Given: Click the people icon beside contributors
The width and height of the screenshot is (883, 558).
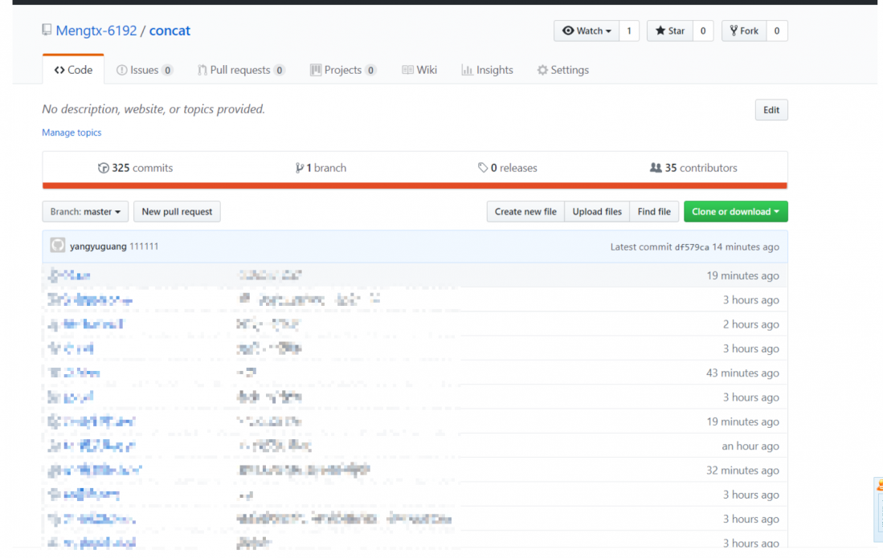Looking at the screenshot, I should [656, 168].
